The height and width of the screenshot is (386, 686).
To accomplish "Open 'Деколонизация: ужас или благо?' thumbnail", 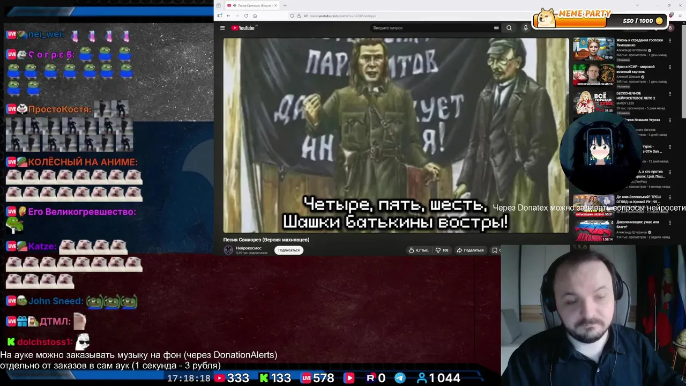I will 593,231.
